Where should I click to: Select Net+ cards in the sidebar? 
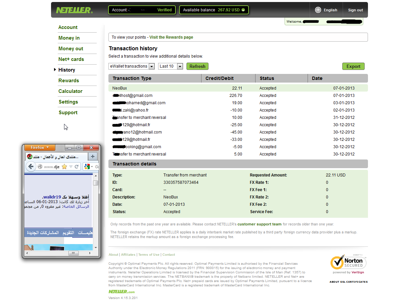[71, 59]
